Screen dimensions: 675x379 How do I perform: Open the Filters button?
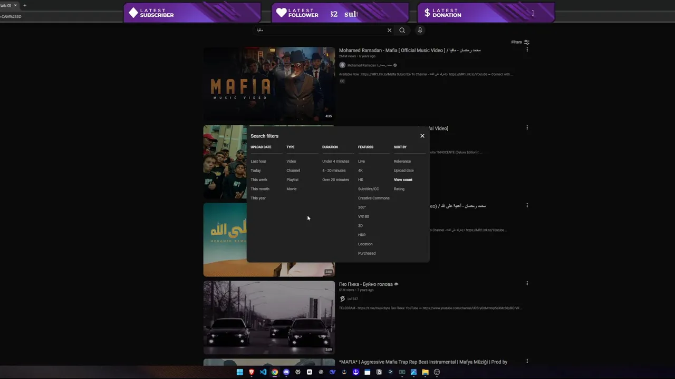pos(520,42)
